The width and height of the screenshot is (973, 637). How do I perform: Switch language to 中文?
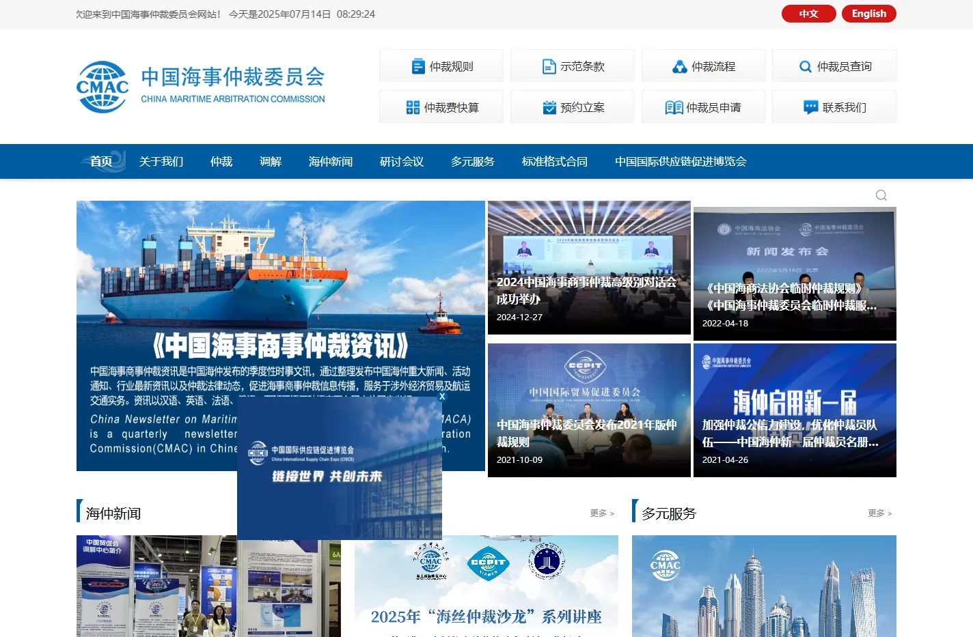(809, 14)
